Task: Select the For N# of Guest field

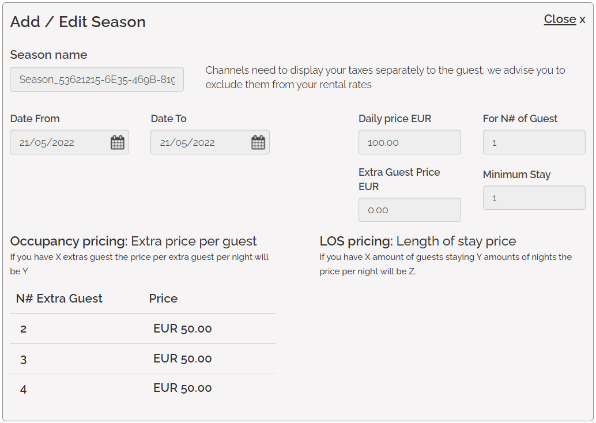Action: pos(534,142)
